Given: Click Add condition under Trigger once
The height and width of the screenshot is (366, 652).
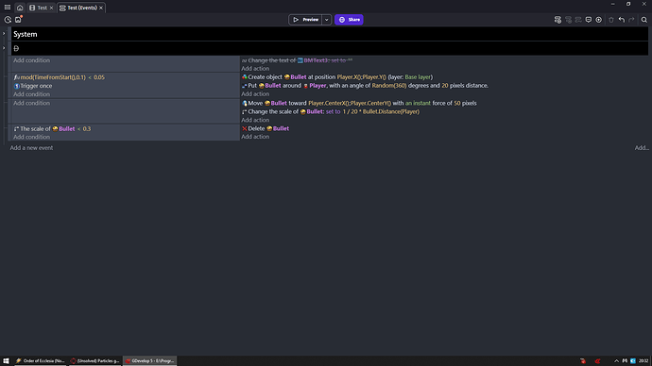Looking at the screenshot, I should 31,94.
